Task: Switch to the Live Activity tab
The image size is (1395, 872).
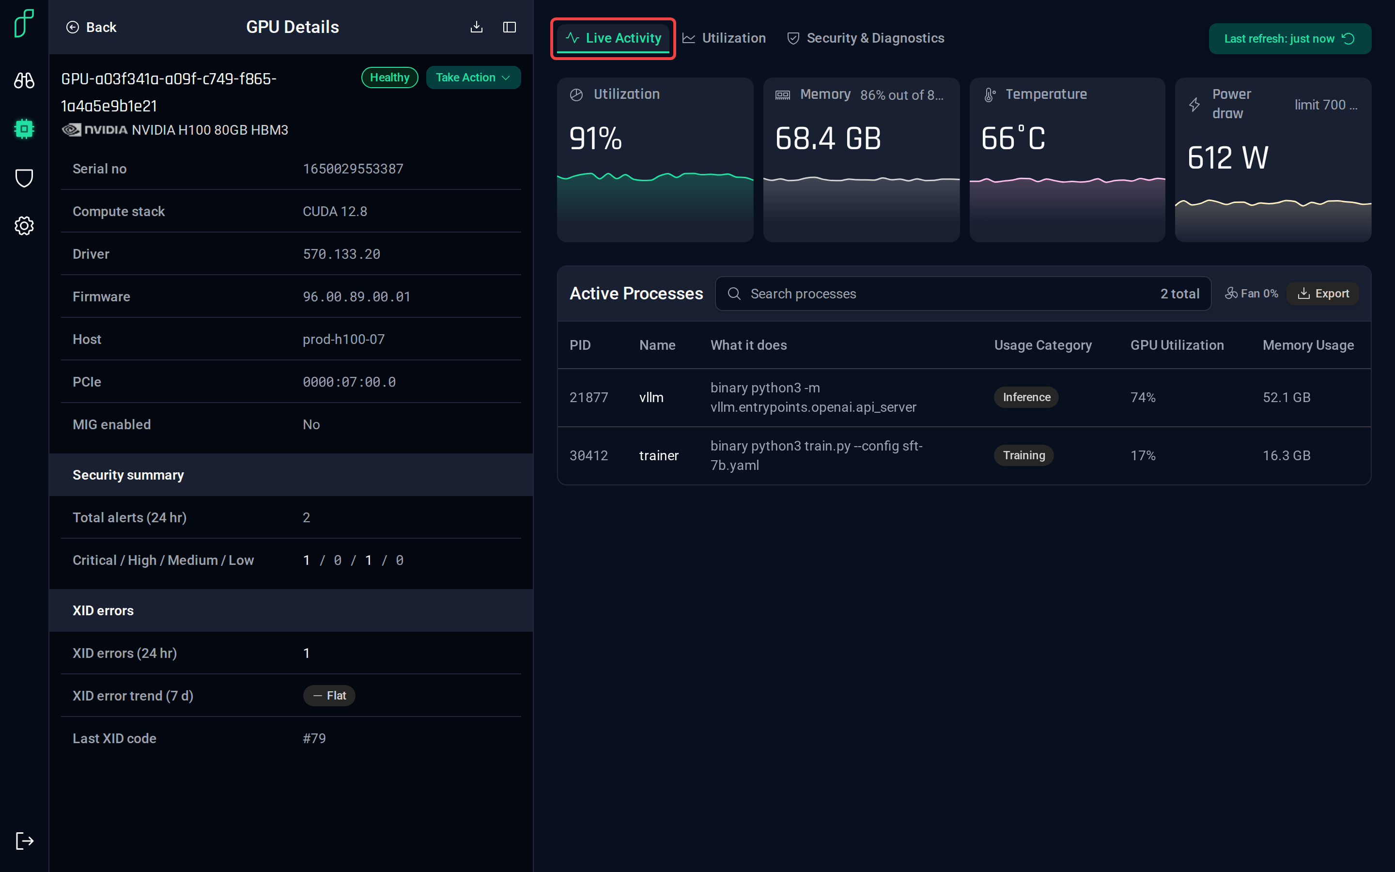Action: pyautogui.click(x=613, y=38)
